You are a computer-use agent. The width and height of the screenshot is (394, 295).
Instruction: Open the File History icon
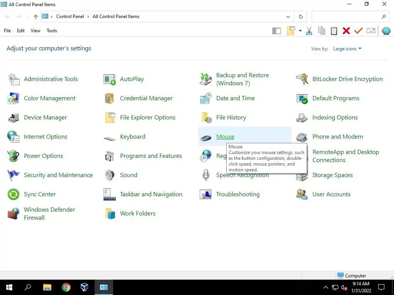click(206, 118)
